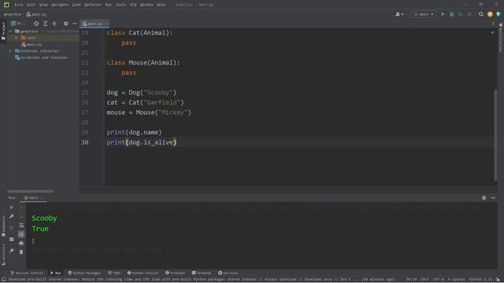Toggle scroll to end in console
This screenshot has width=504, height=283.
(21, 234)
